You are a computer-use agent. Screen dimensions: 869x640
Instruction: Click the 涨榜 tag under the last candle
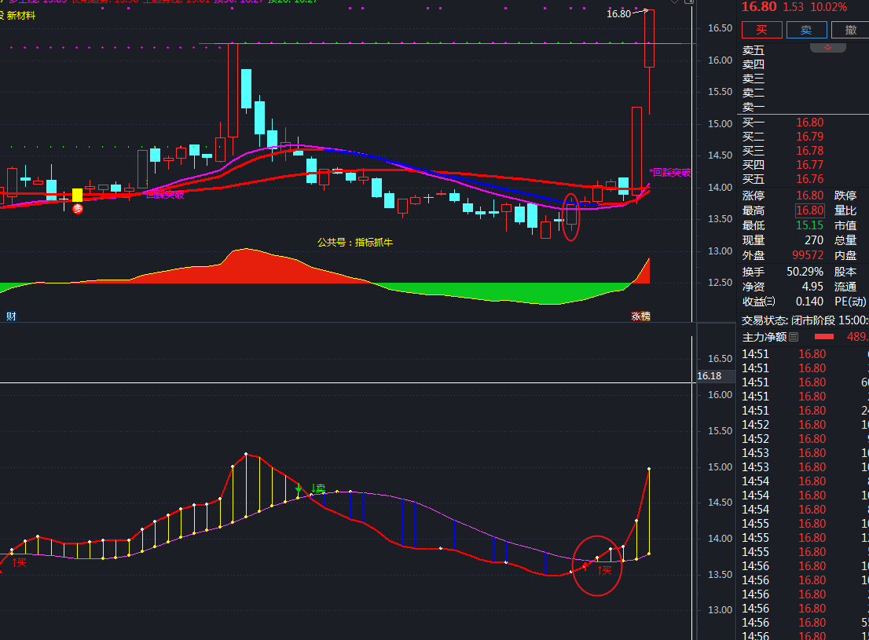[640, 316]
